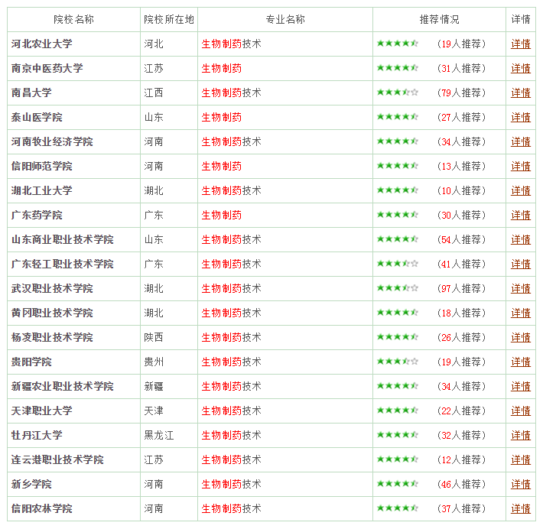View 详情 for 广东药学院
The image size is (543, 529).
521,216
